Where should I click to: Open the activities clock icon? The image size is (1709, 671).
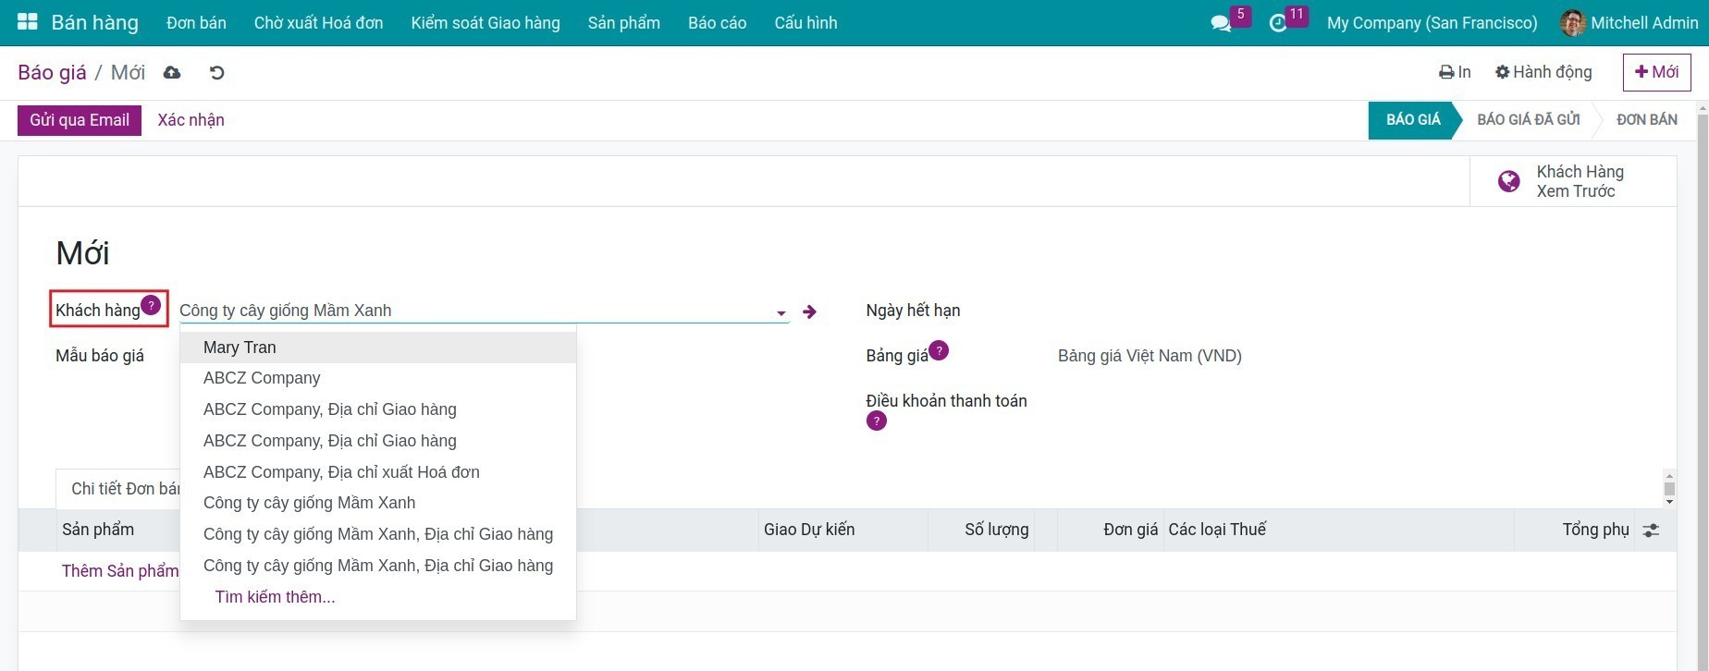[1278, 23]
